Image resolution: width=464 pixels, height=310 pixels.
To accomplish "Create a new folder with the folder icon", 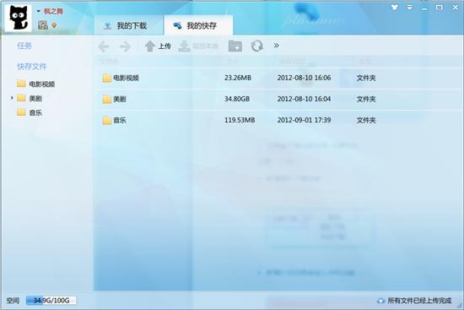I will [235, 46].
